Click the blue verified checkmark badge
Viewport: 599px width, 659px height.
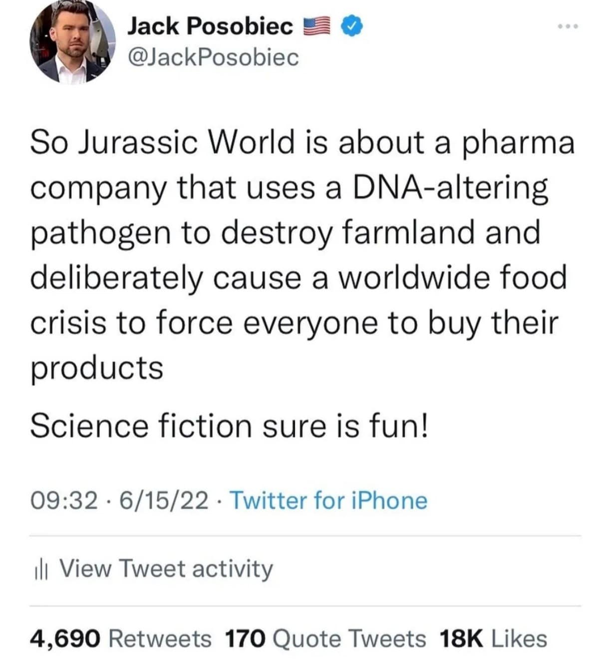(x=352, y=26)
